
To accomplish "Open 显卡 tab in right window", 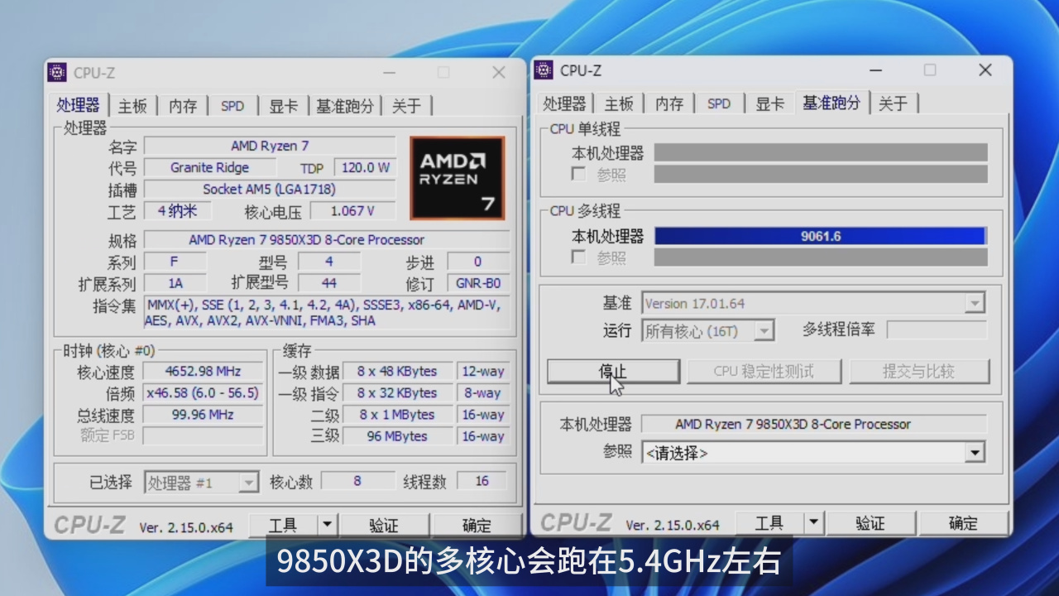I will point(769,103).
